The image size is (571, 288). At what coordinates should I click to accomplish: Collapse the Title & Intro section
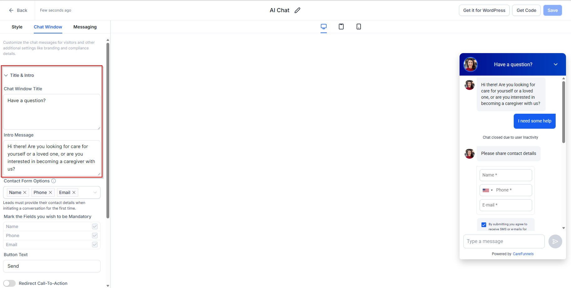coord(6,75)
